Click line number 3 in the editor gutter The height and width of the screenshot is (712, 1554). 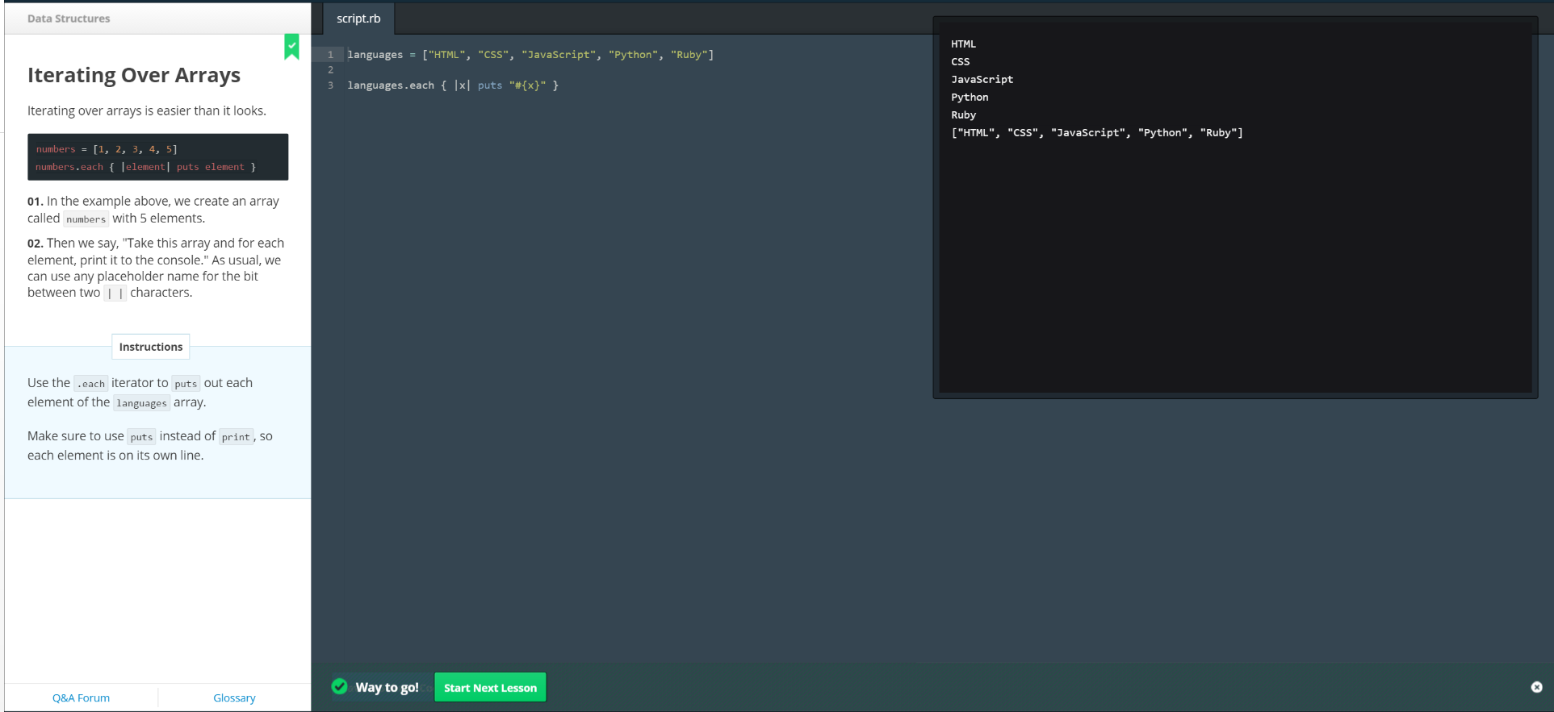point(330,85)
